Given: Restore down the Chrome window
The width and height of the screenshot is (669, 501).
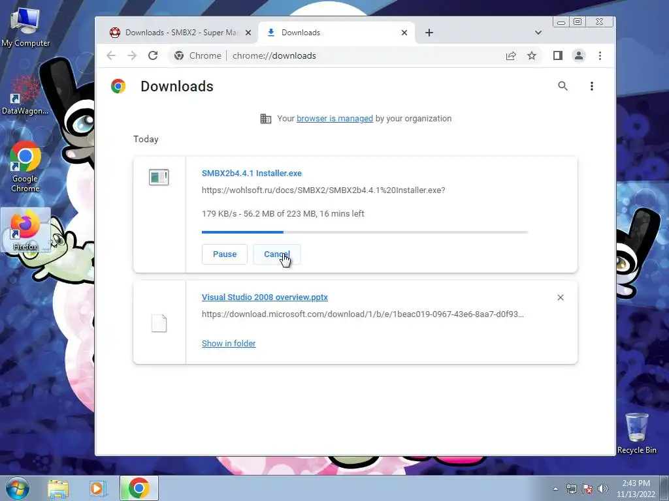Looking at the screenshot, I should click(578, 22).
